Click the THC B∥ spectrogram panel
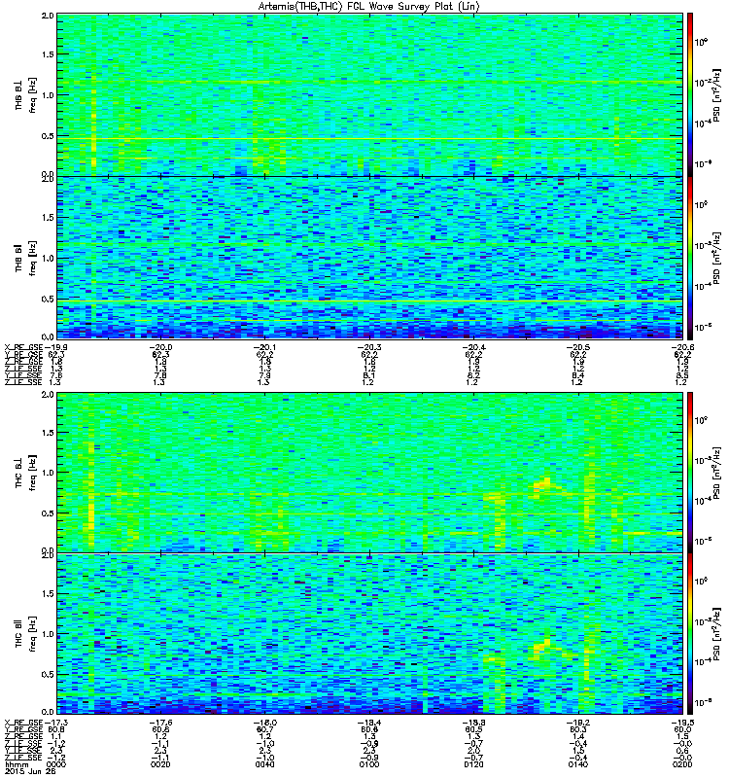This screenshot has width=729, height=778. (370, 634)
